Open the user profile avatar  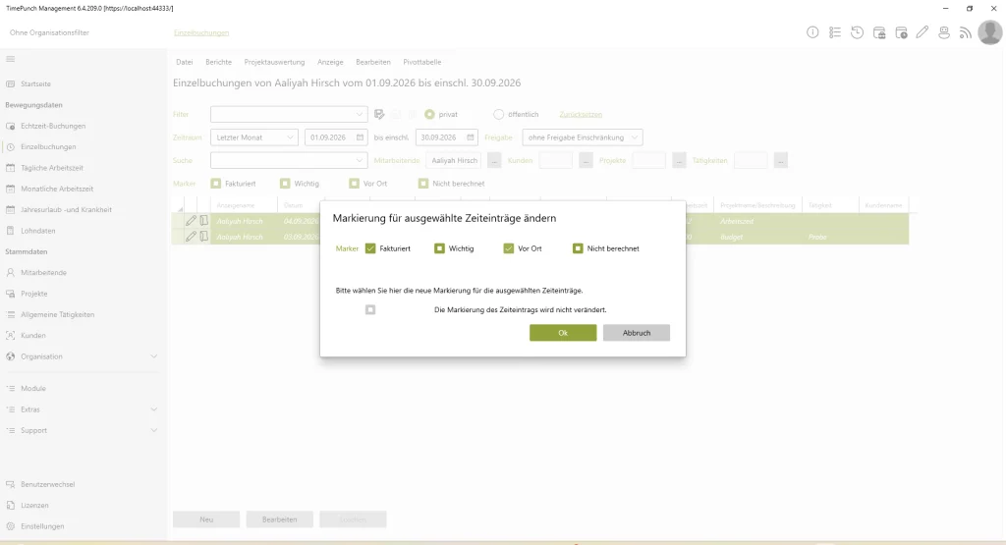coord(990,32)
